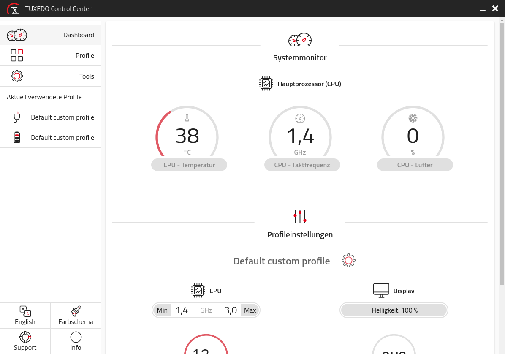
Task: Click the Dashboard gauges icon in the sidebar
Action: click(x=17, y=35)
